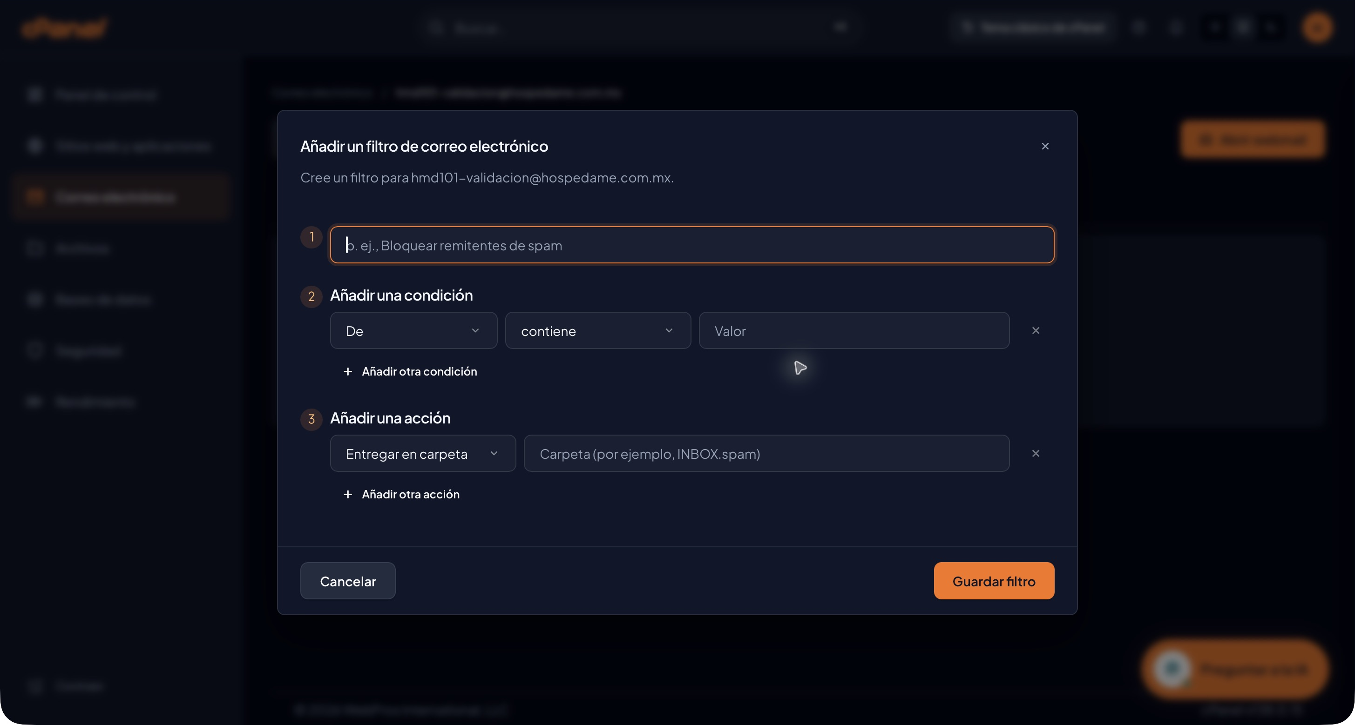Click the 'Añadir un filtro de correo electrónico' heading
1355x725 pixels.
(424, 146)
